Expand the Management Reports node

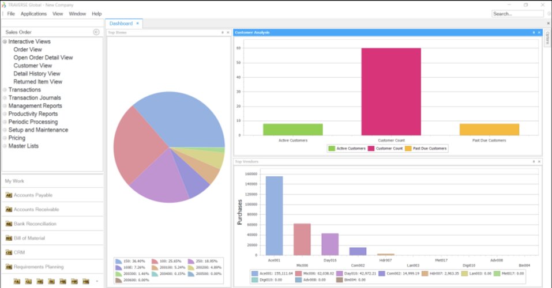pyautogui.click(x=5, y=106)
